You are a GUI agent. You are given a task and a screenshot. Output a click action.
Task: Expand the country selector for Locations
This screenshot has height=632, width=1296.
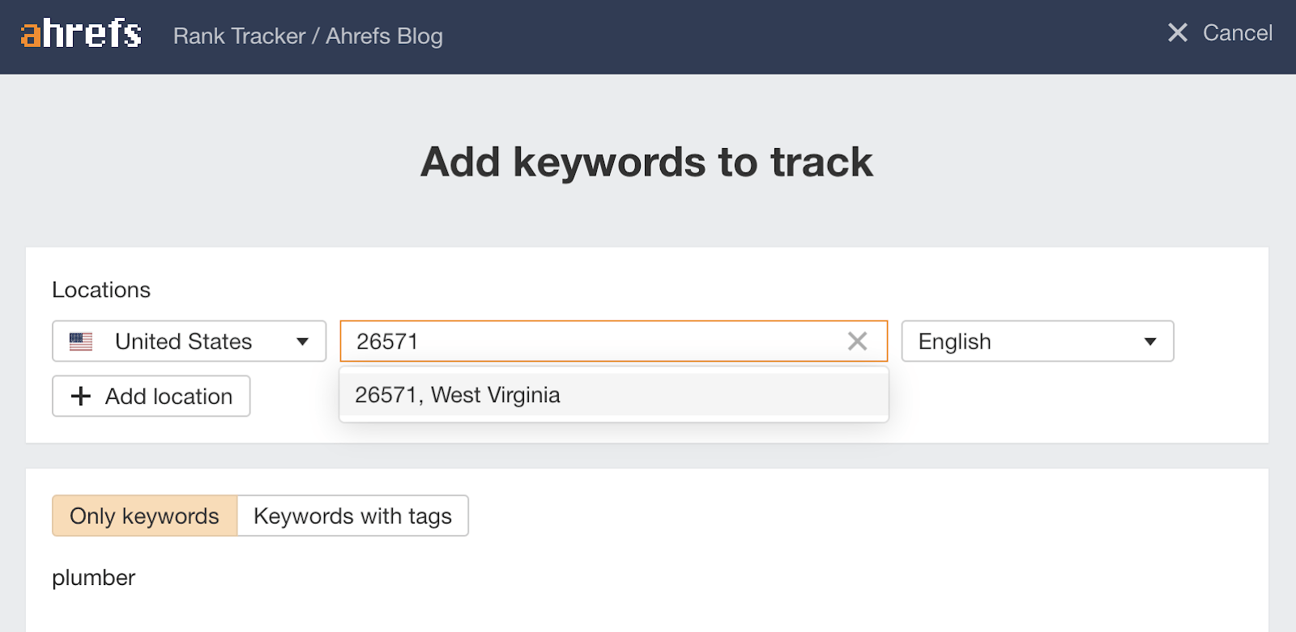pos(188,341)
